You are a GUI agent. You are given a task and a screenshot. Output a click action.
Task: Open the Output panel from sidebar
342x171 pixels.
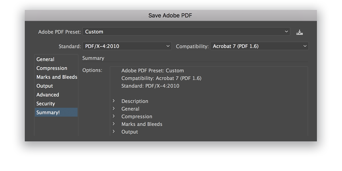(x=56, y=86)
